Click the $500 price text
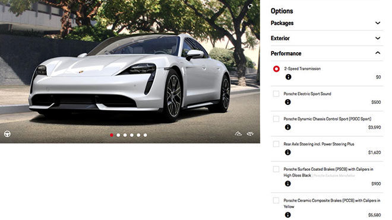Screen dimensions: 392x220 pyautogui.click(x=376, y=102)
